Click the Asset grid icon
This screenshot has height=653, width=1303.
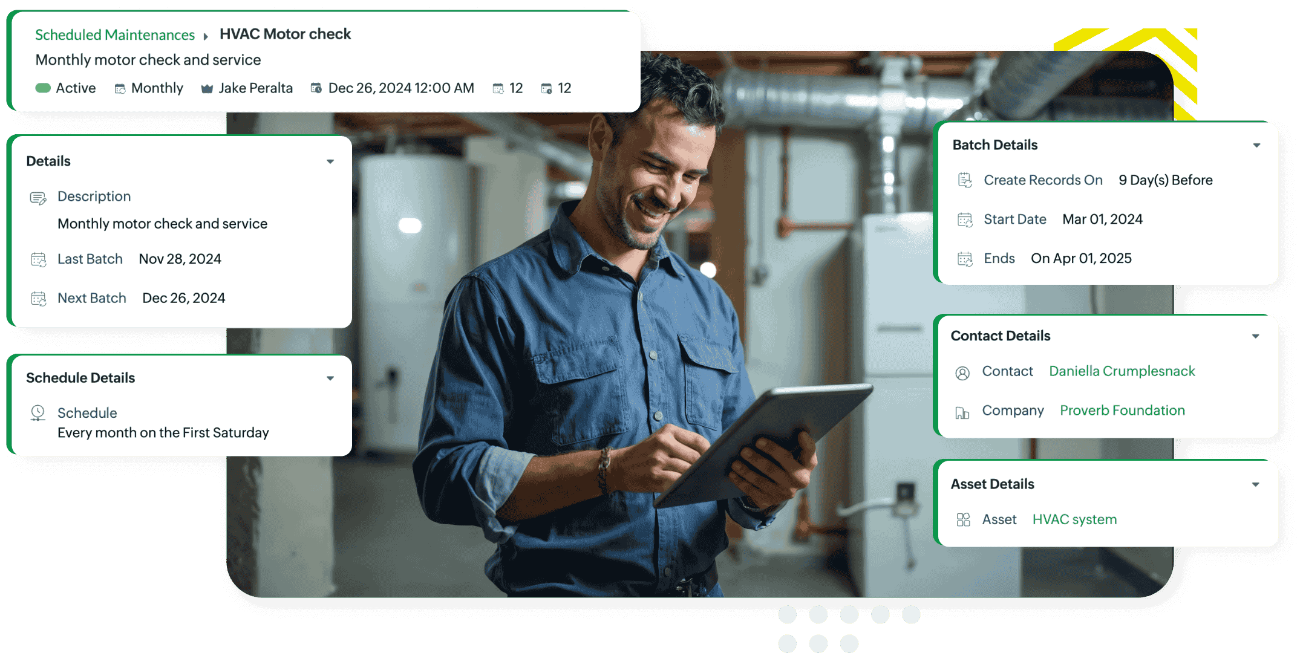coord(963,520)
